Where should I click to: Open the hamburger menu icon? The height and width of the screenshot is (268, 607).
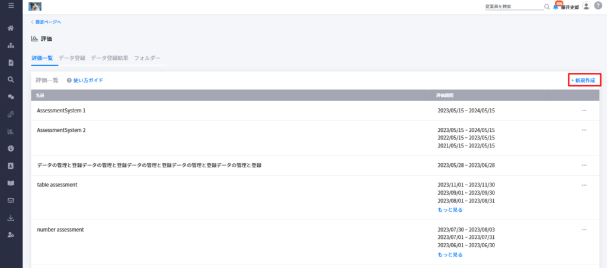click(11, 6)
